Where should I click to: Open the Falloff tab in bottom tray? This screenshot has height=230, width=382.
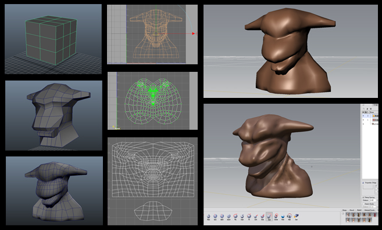359,210
